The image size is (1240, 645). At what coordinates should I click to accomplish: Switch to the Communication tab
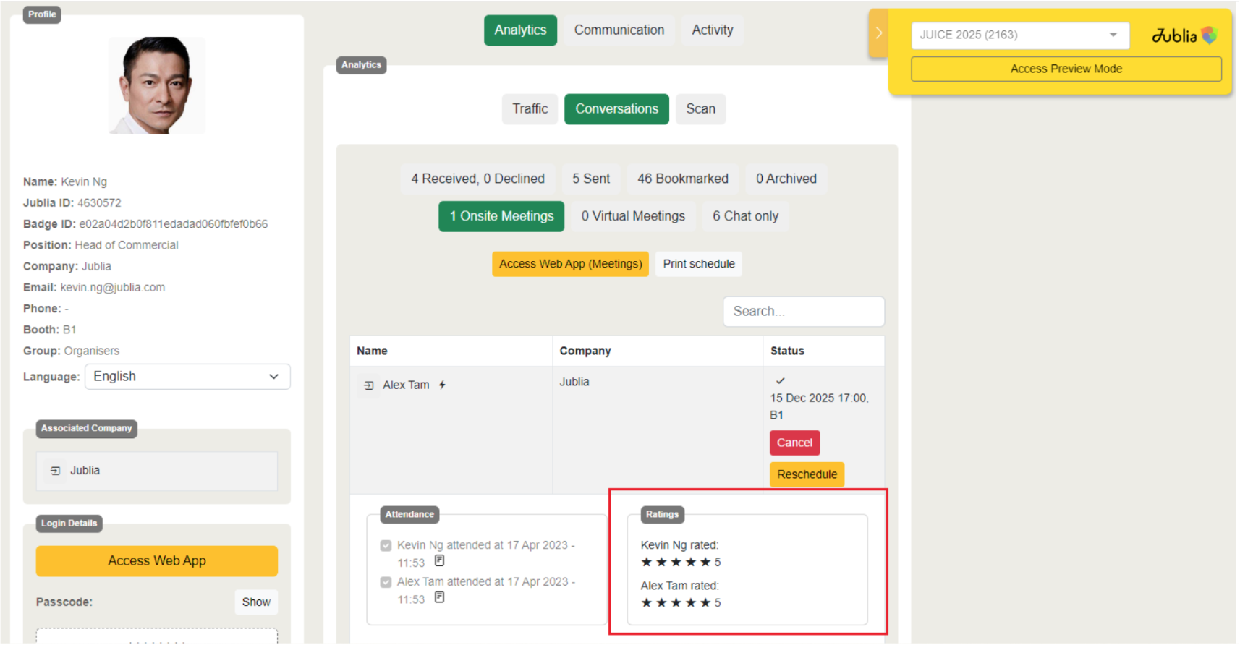pyautogui.click(x=619, y=30)
